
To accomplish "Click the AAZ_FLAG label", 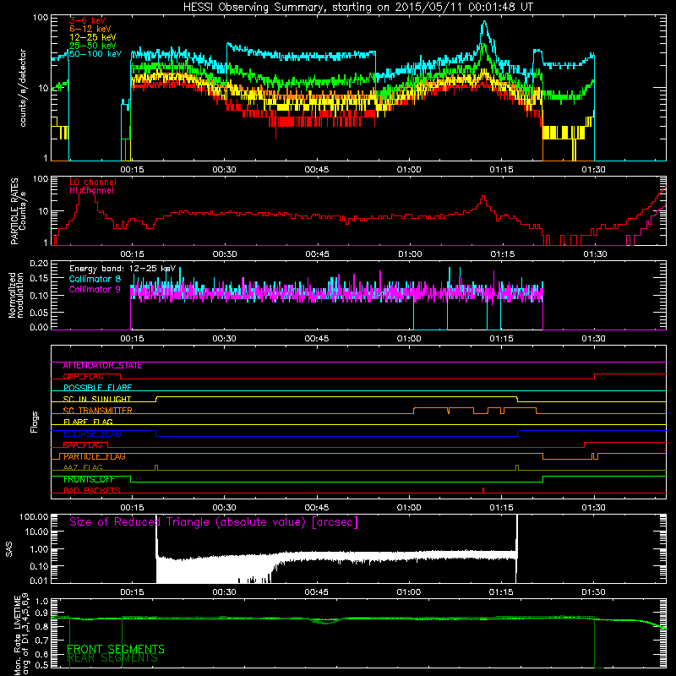I will pos(83,467).
